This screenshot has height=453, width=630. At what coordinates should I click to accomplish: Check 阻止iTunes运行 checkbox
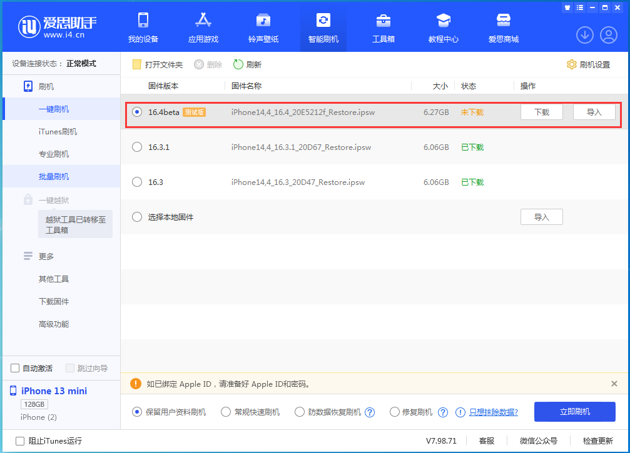tap(19, 441)
